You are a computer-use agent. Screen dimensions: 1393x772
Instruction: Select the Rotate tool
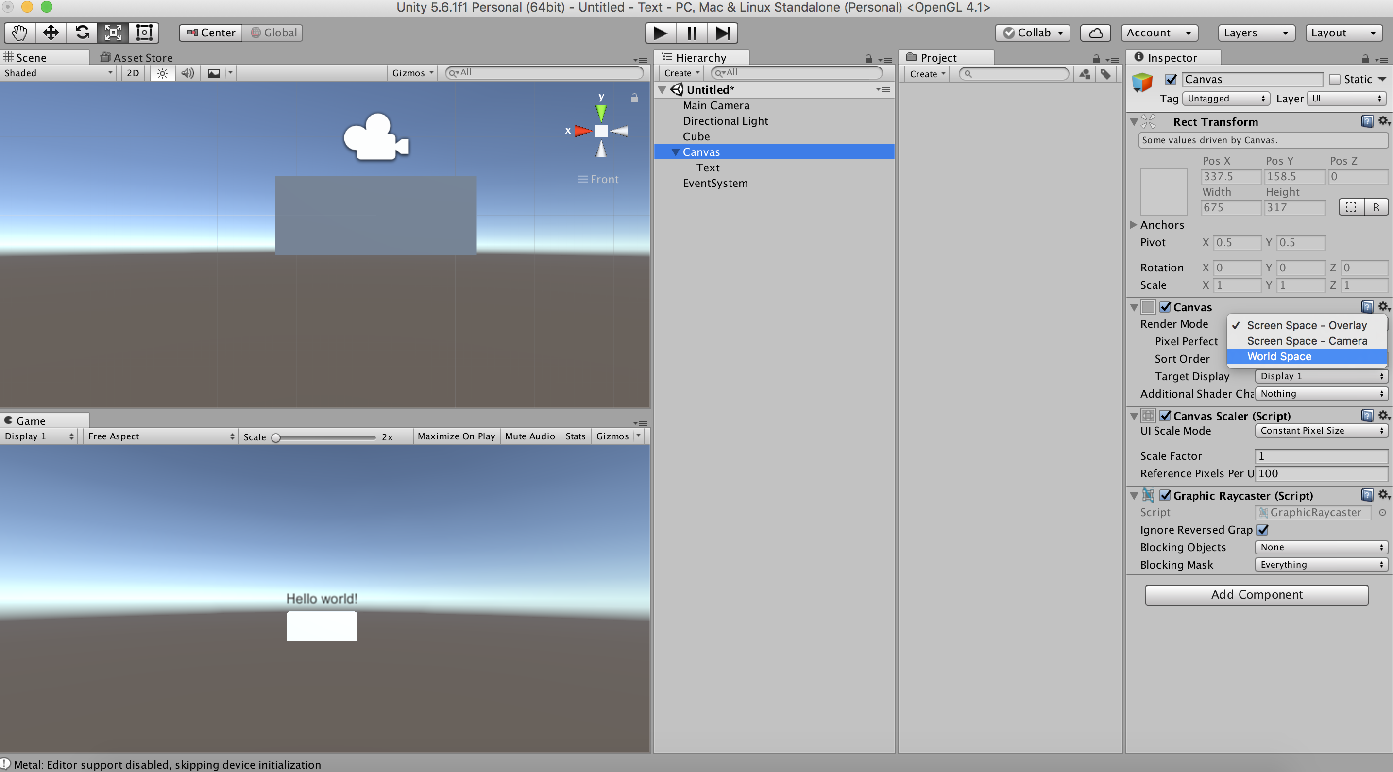pyautogui.click(x=82, y=33)
